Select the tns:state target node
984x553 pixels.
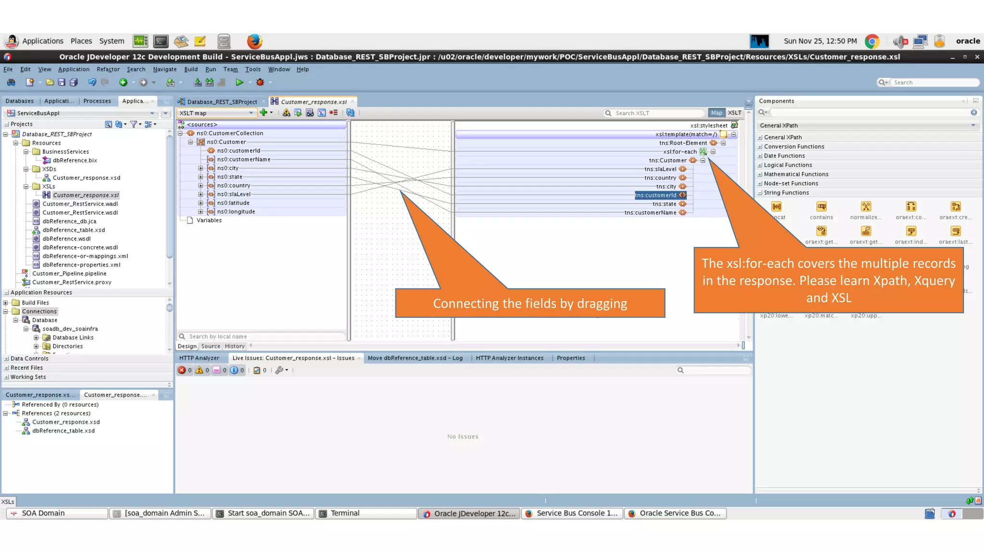tap(664, 204)
